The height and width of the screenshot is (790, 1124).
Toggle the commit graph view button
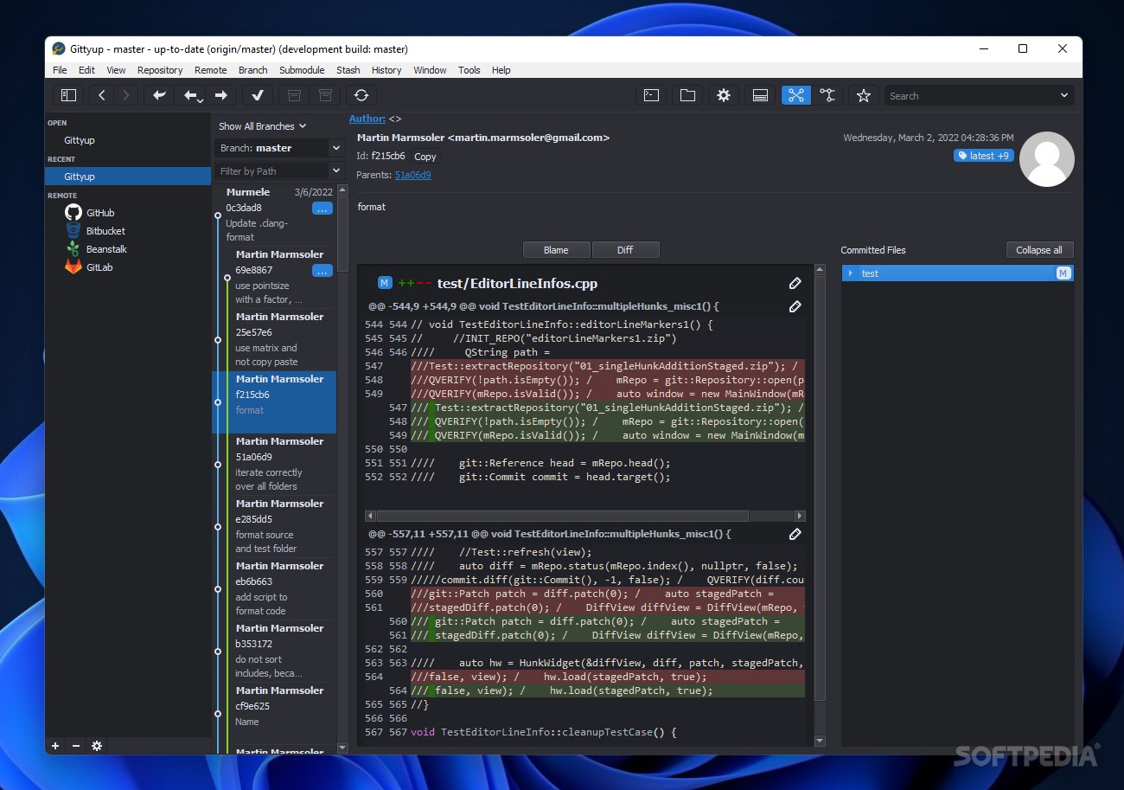796,95
